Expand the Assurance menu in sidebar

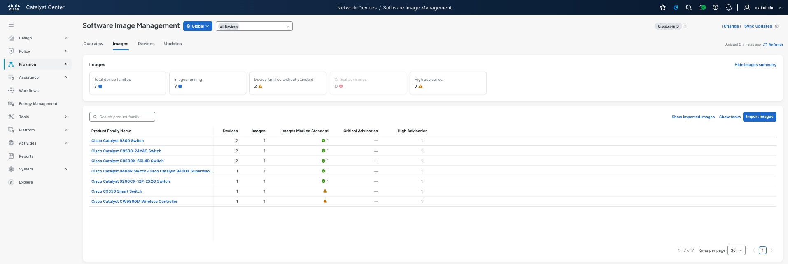pos(37,78)
